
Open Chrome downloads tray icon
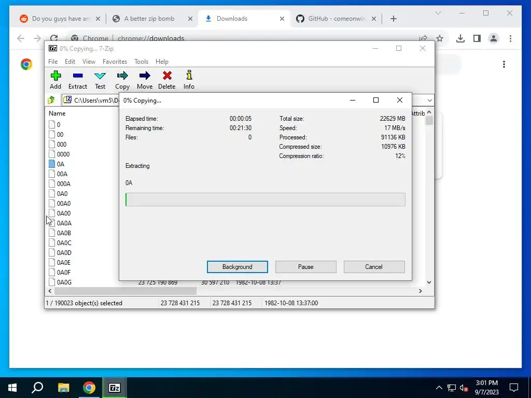[x=460, y=38]
